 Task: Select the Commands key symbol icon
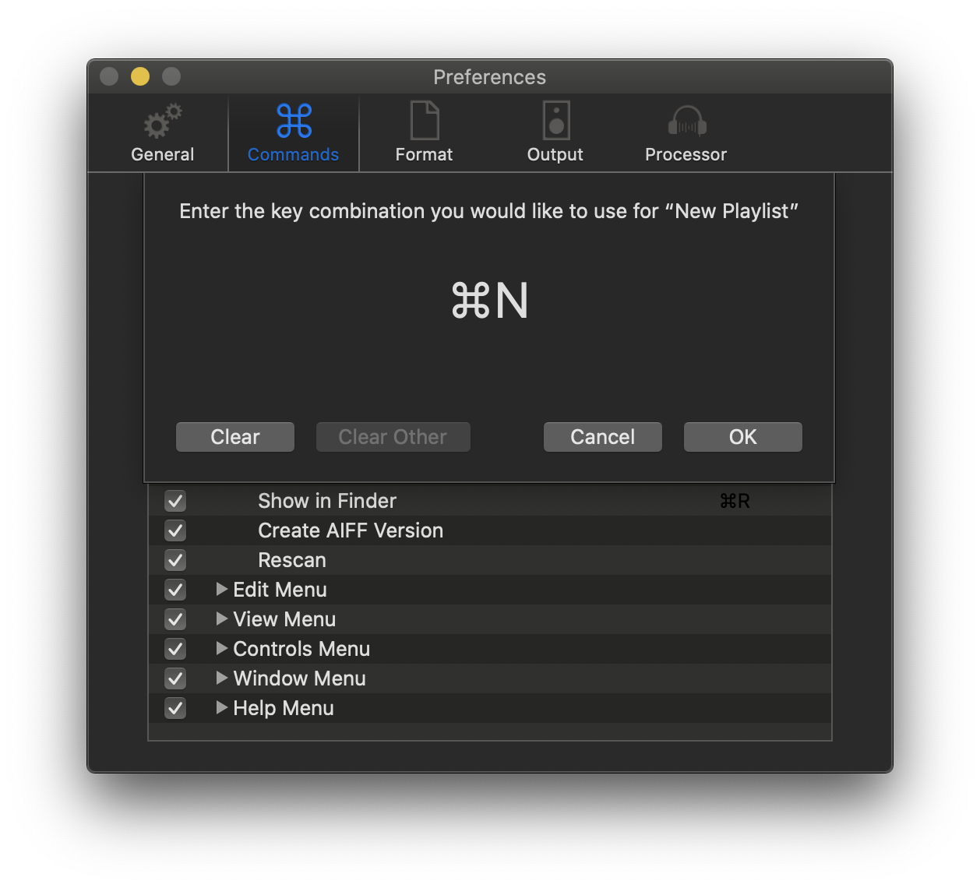coord(294,122)
